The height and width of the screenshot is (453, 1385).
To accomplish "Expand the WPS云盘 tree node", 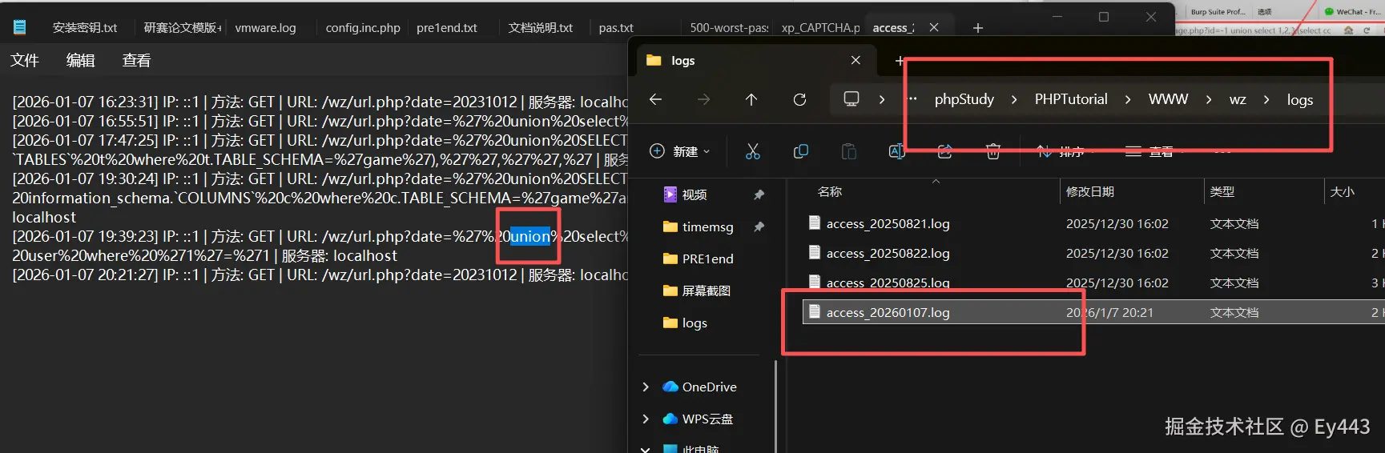I will tap(646, 419).
